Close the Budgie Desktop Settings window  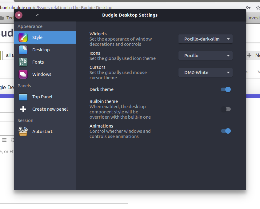[19, 15]
